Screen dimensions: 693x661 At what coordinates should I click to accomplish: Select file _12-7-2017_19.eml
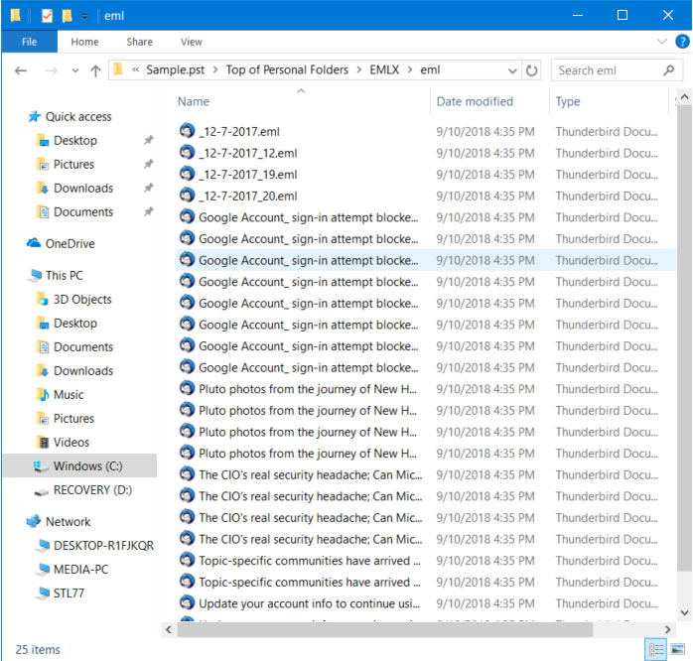[x=247, y=175]
